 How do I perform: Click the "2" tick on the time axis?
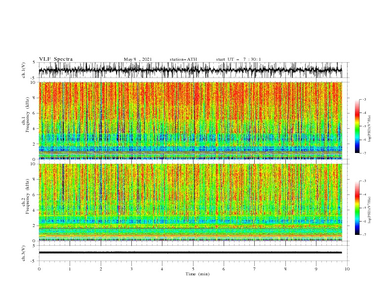(101, 269)
